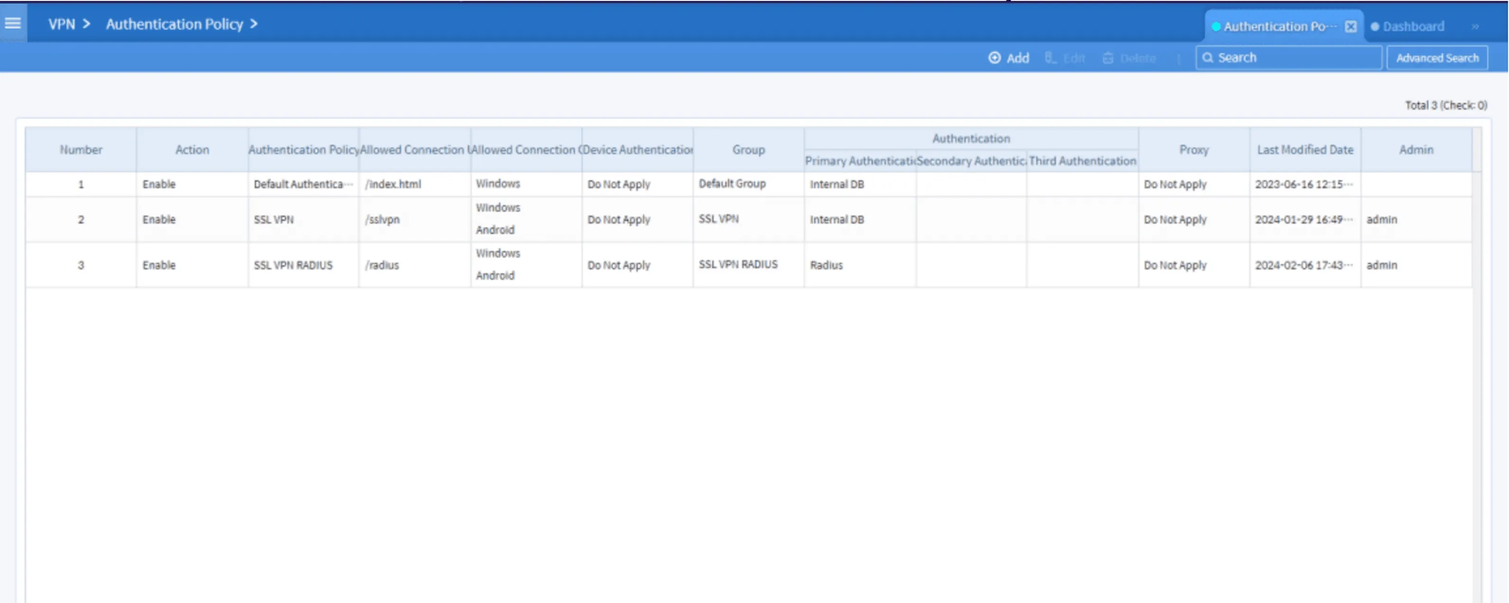1509x603 pixels.
Task: Click the VPN breadcrumb
Action: [x=62, y=24]
